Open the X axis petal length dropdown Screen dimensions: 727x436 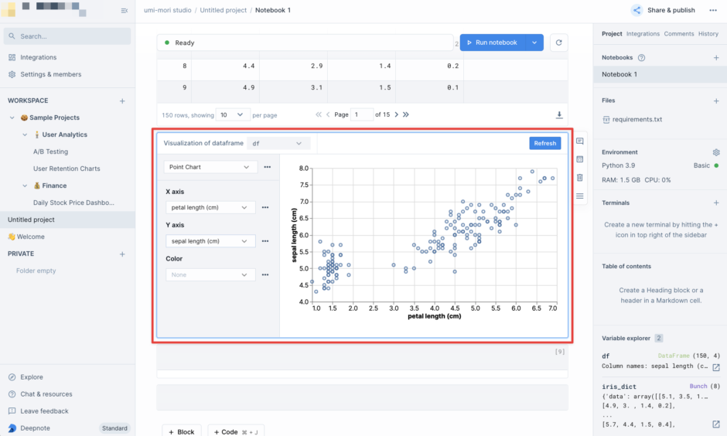point(210,207)
